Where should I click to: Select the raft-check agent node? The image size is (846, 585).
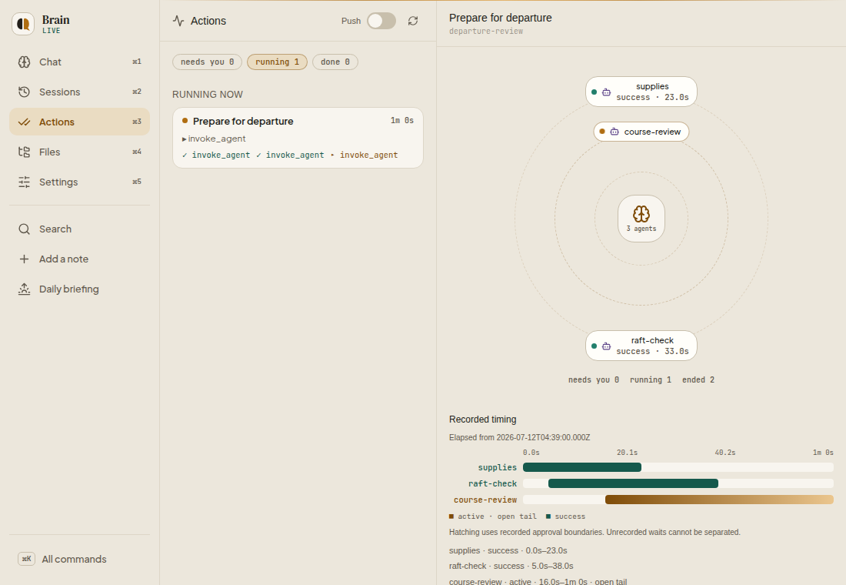(x=641, y=346)
